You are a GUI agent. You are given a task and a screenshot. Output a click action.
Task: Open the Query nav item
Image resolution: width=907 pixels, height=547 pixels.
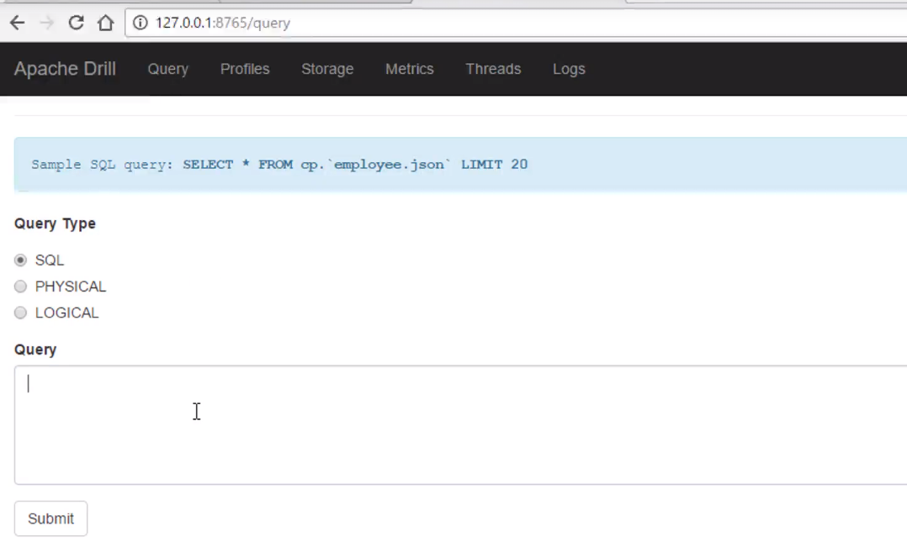pos(167,69)
